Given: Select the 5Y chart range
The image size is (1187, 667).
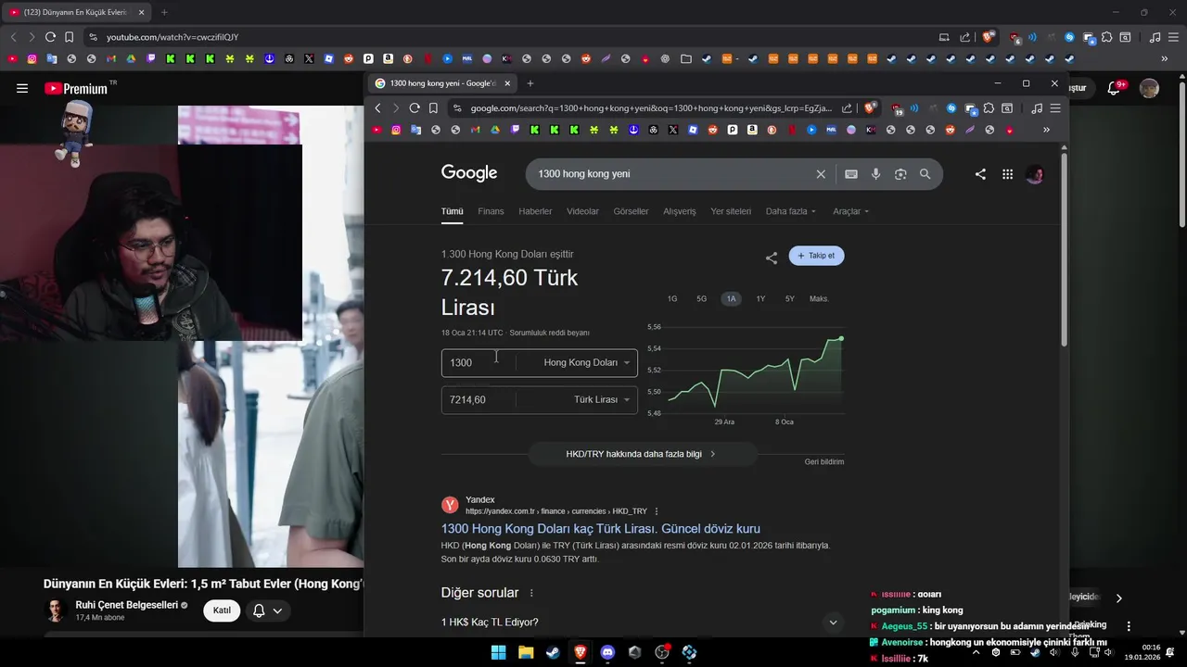Looking at the screenshot, I should (x=790, y=299).
